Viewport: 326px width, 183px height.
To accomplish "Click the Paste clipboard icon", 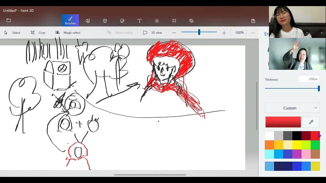I will (x=253, y=21).
